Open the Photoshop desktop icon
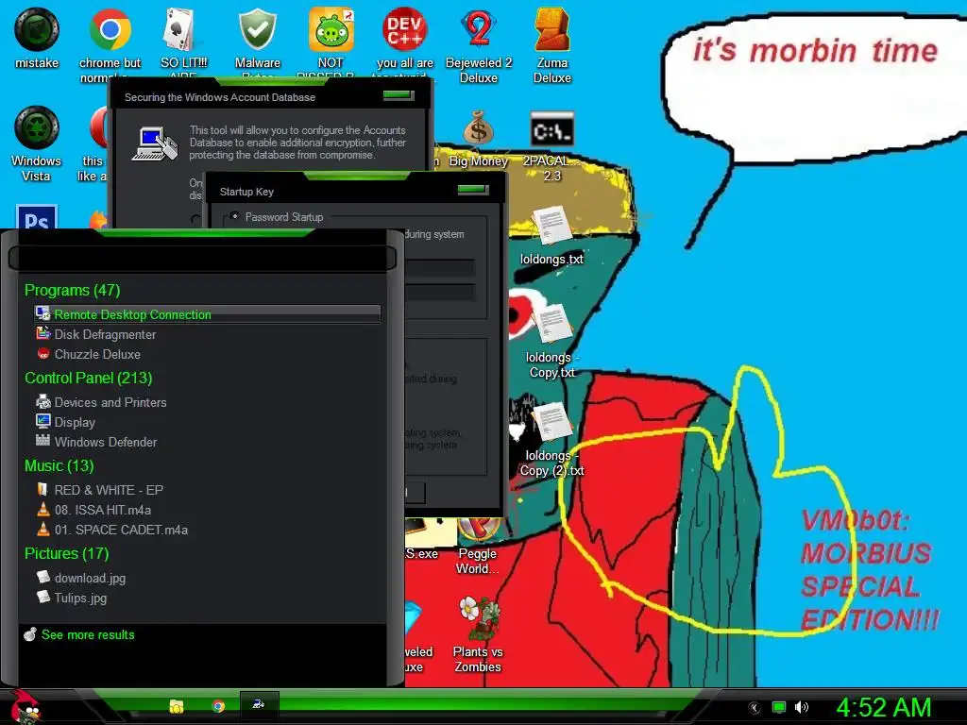This screenshot has height=725, width=967. 37,217
